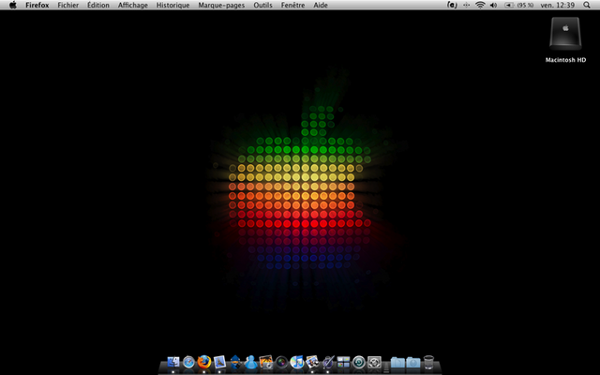Open the Affichage menu

click(x=133, y=5)
